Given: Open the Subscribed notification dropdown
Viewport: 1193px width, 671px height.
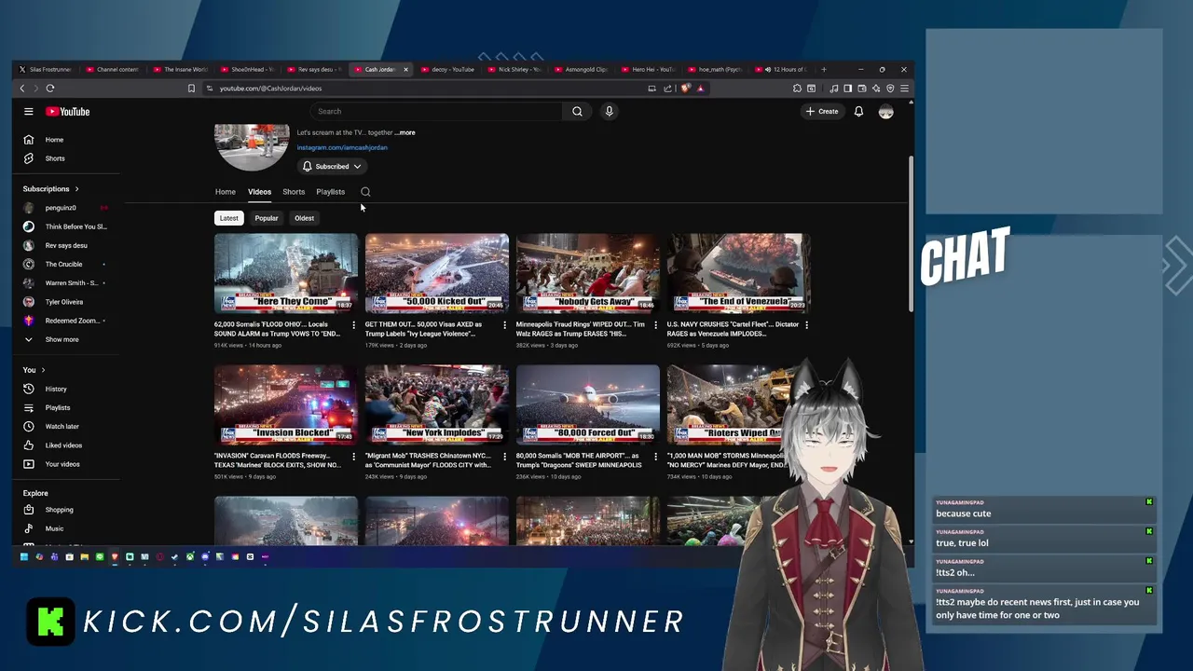Looking at the screenshot, I should [332, 167].
